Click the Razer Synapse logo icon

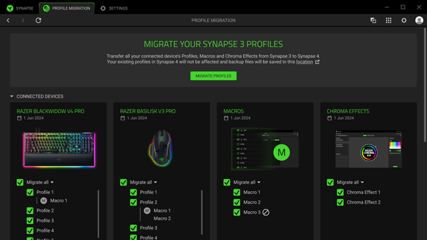(10, 8)
